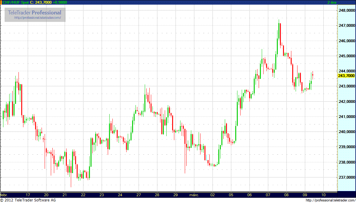The image size is (356, 203).
Task: Click the TeleTrader Professional watermark logo
Action: coord(35,13)
